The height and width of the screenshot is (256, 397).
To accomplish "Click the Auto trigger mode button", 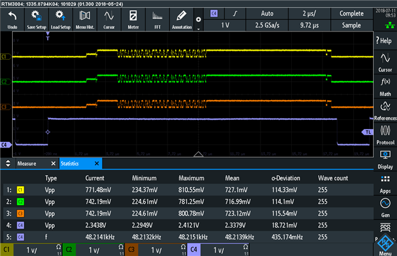I will click(x=267, y=13).
